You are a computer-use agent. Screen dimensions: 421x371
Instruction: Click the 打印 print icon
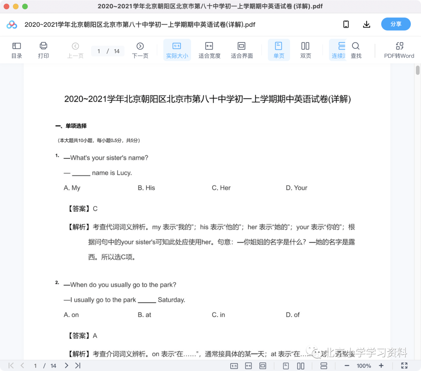point(44,50)
